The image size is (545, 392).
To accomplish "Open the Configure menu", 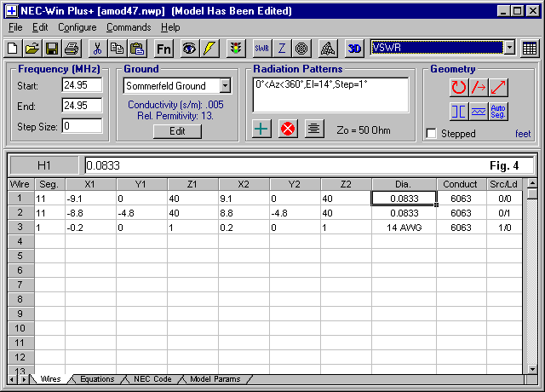I will tap(77, 27).
